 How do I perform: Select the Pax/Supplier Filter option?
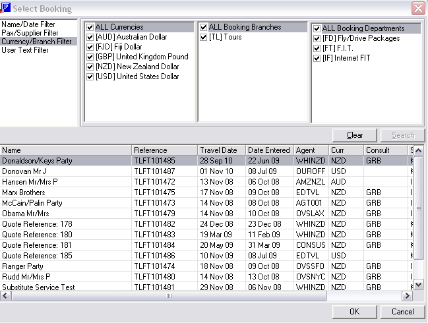(29, 32)
